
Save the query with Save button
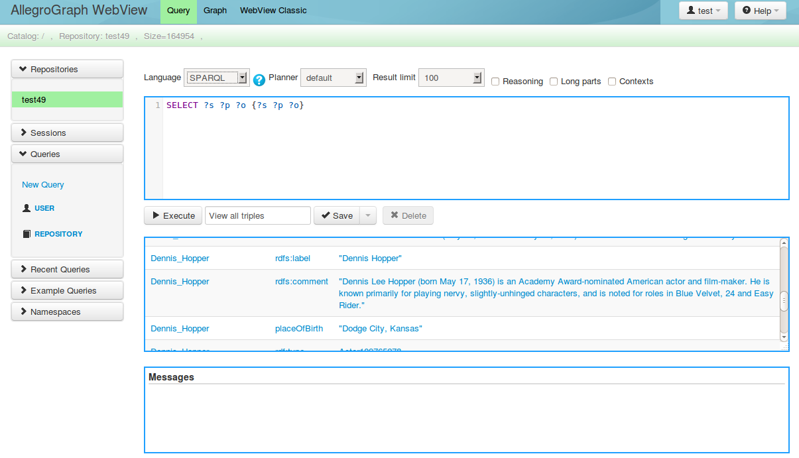click(x=337, y=215)
